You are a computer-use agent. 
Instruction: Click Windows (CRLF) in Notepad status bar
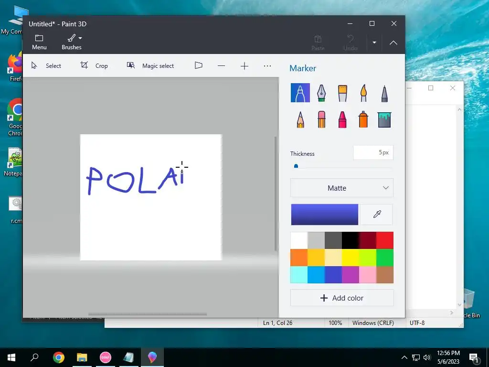coord(373,323)
